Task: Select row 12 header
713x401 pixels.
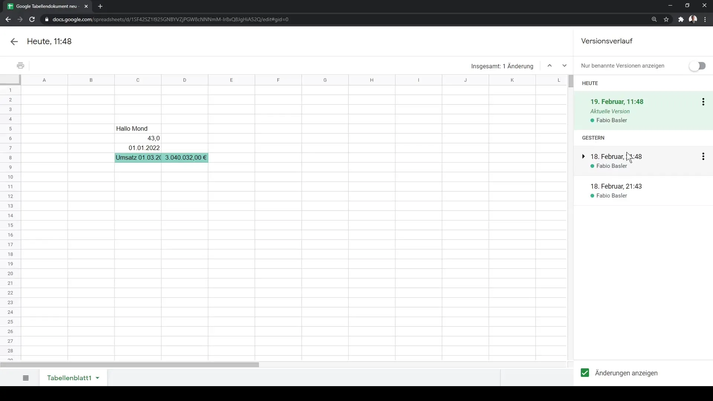Action: (10, 196)
